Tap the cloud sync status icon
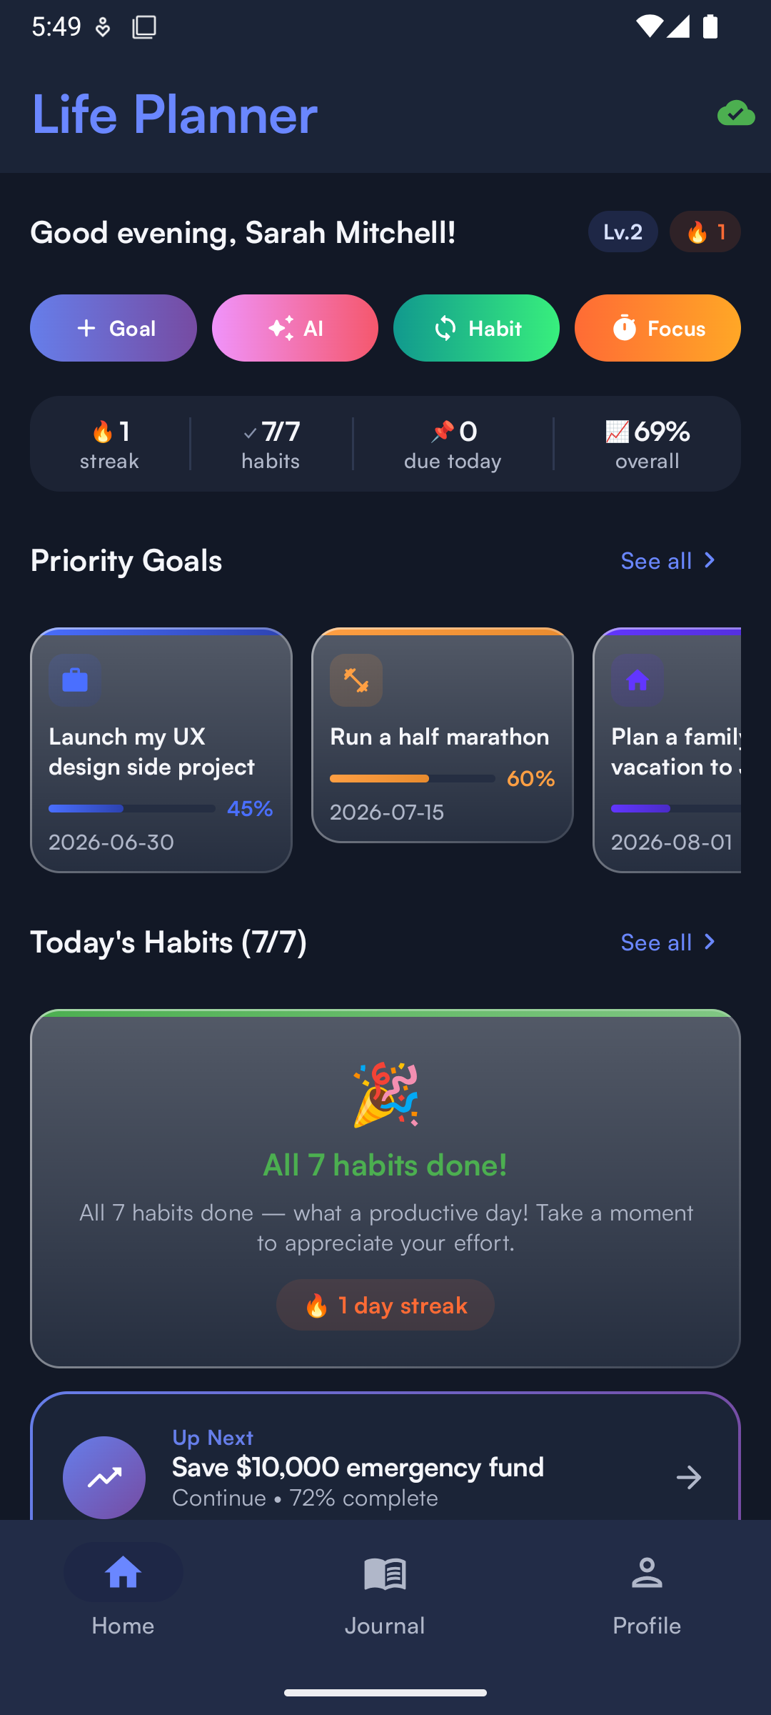This screenshot has height=1715, width=771. point(736,112)
